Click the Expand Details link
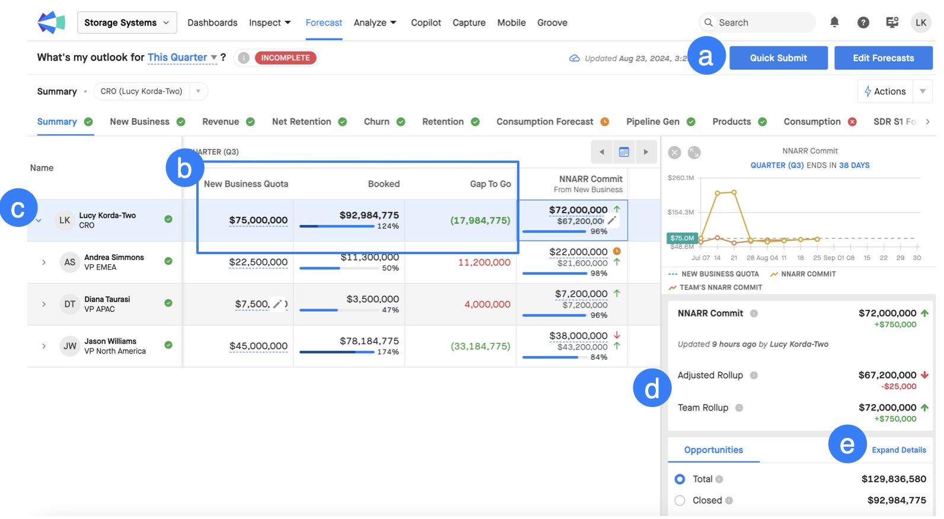 (x=899, y=451)
